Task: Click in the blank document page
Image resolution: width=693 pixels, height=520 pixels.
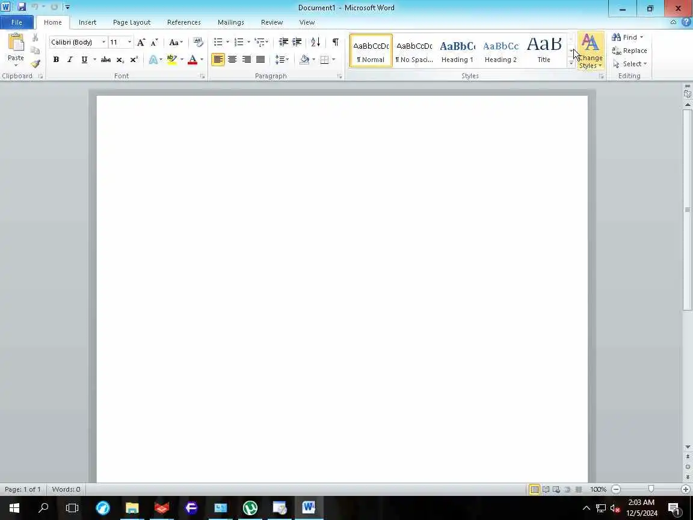Action: 342,289
